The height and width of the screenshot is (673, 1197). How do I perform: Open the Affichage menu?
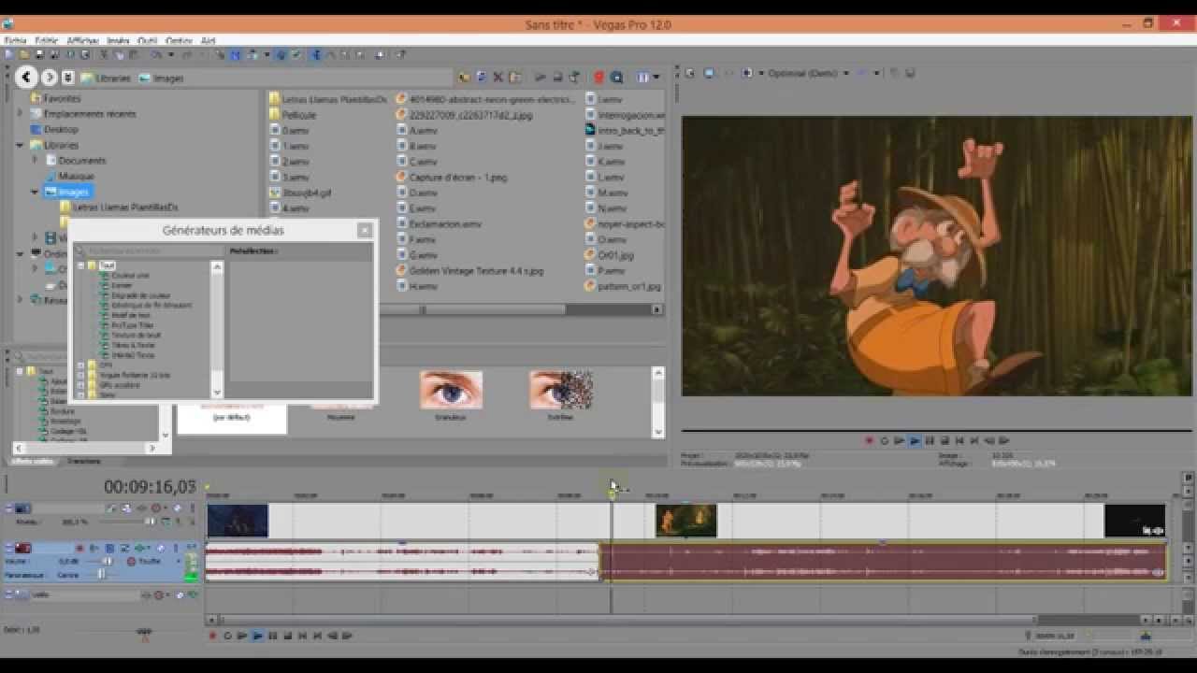(83, 41)
